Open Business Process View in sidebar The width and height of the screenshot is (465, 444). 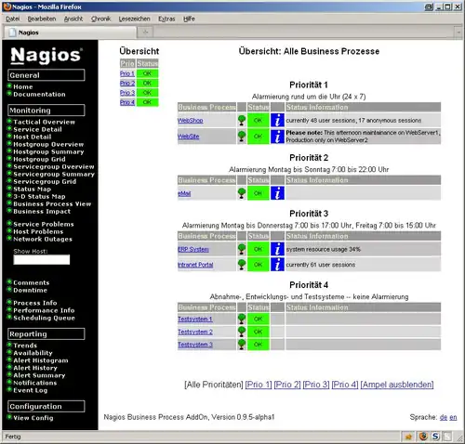(52, 204)
